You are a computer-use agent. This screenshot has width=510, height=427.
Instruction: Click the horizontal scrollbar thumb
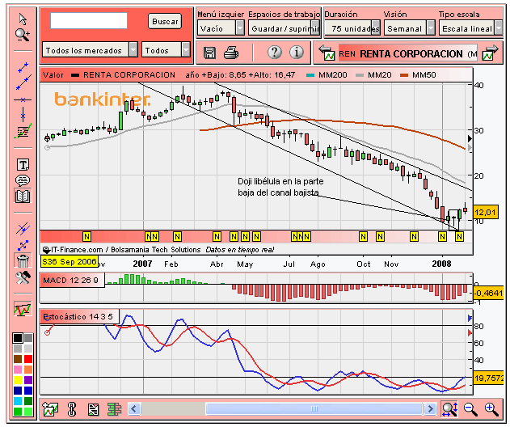tap(314, 408)
